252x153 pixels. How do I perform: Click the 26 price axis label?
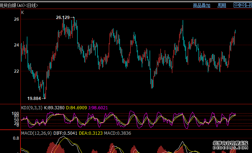pyautogui.click(x=17, y=19)
